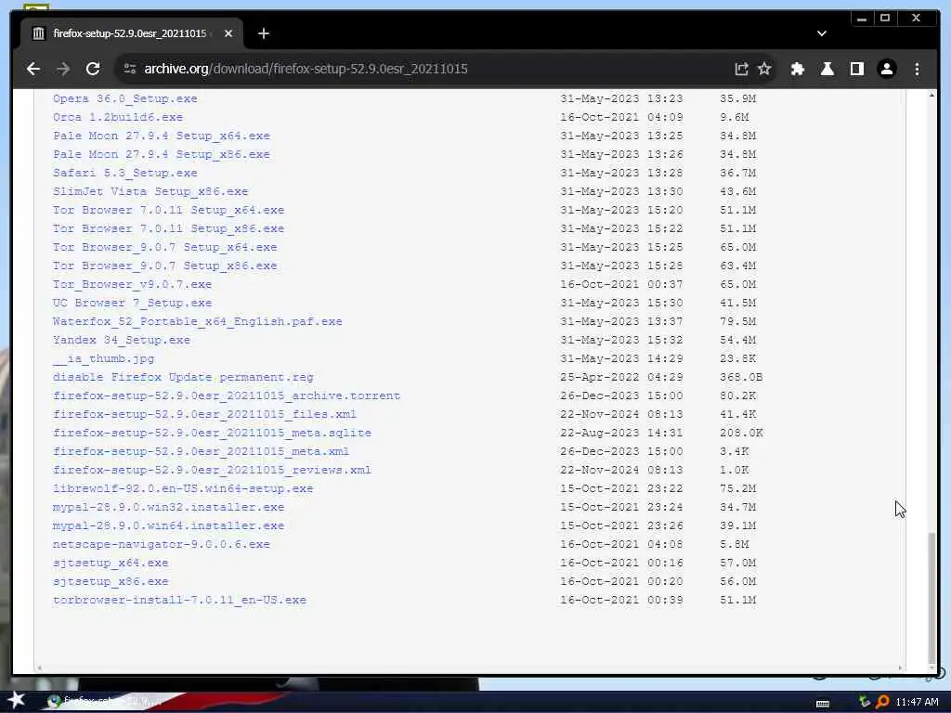951x713 pixels.
Task: Open __ia_thumb.jpg file
Action: (x=103, y=359)
